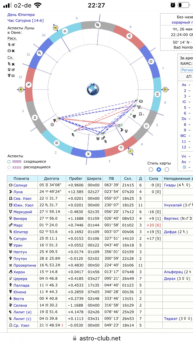Viewport: 193px width, 344px height.
Task: Click the yellow AS ascendant marker
Action: pos(21,89)
